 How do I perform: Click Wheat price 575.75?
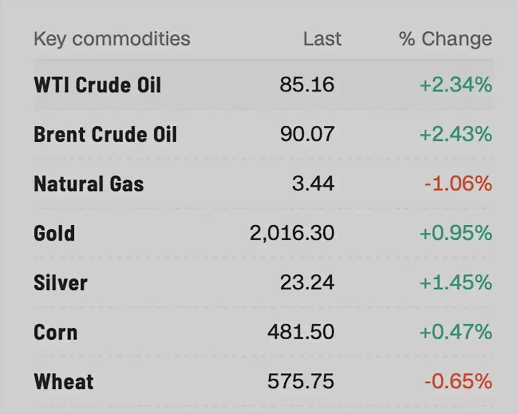coord(301,382)
